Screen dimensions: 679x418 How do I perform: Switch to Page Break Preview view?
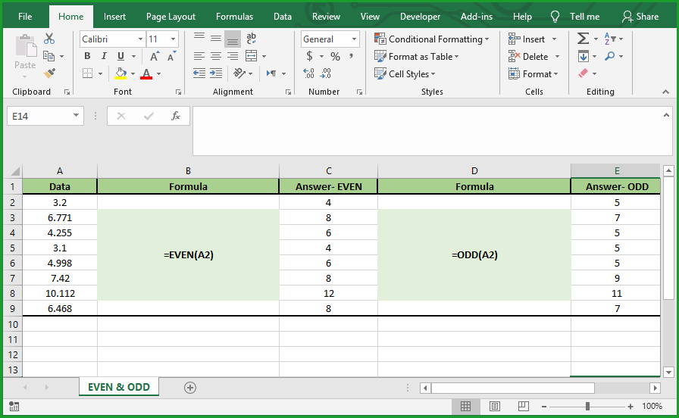point(522,407)
